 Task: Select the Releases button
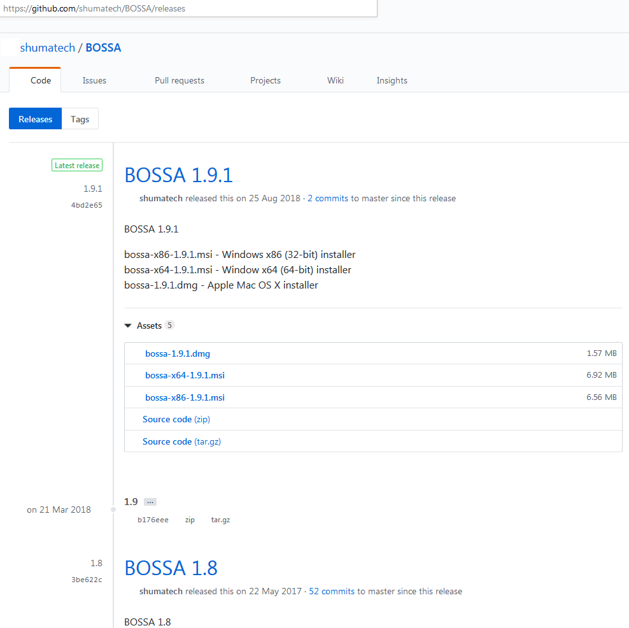tap(35, 118)
